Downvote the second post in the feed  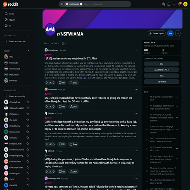point(53,107)
